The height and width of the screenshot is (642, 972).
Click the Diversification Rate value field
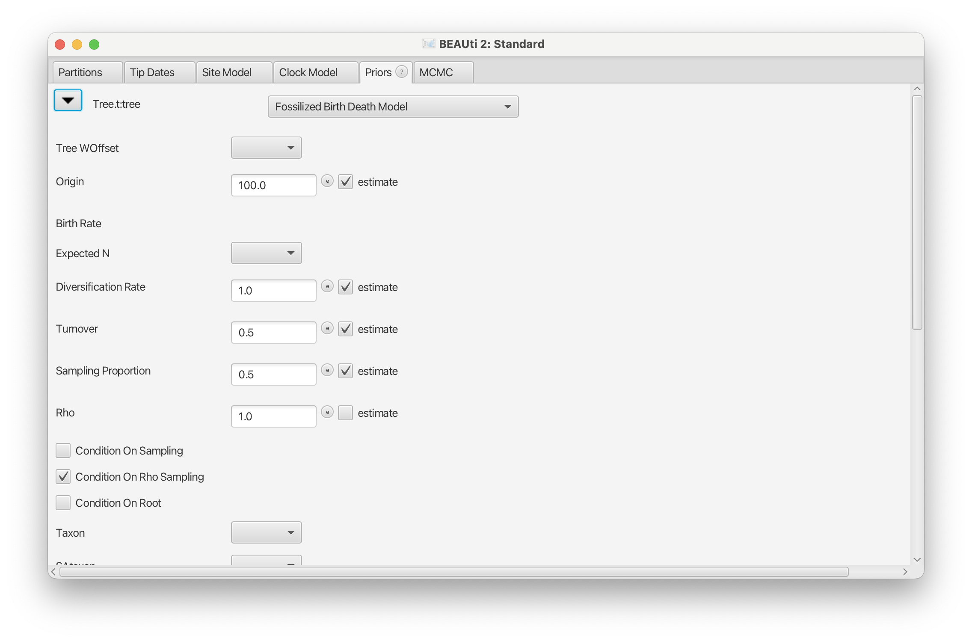click(x=274, y=291)
